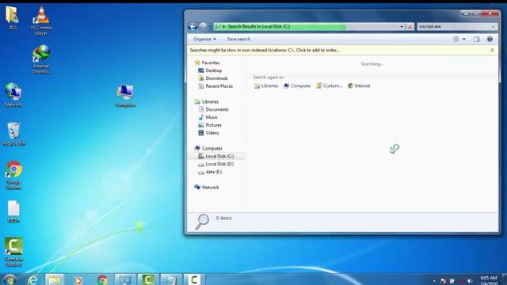Image resolution: width=507 pixels, height=285 pixels.
Task: Click the Explorer Back arrow button
Action: pos(193,26)
